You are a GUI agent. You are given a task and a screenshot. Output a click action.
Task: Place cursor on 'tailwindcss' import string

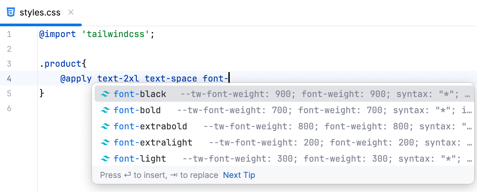click(x=116, y=34)
